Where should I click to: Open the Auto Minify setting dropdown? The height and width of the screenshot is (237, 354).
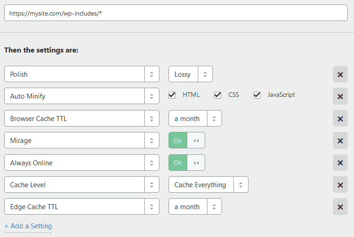click(x=82, y=96)
